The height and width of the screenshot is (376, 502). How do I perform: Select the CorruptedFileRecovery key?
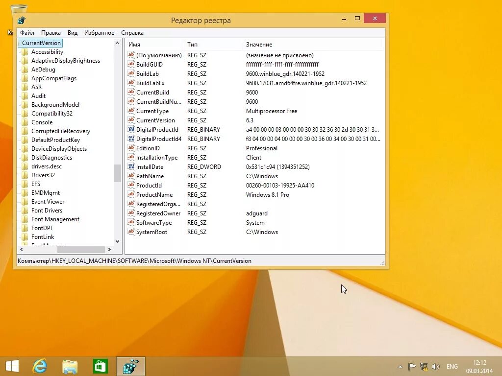[x=61, y=131]
